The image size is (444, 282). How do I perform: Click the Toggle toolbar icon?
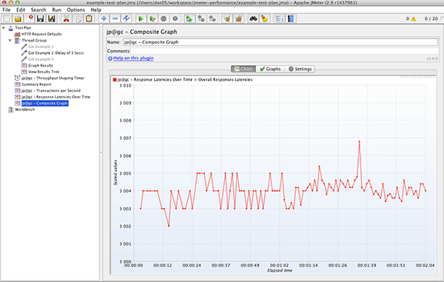(126, 19)
